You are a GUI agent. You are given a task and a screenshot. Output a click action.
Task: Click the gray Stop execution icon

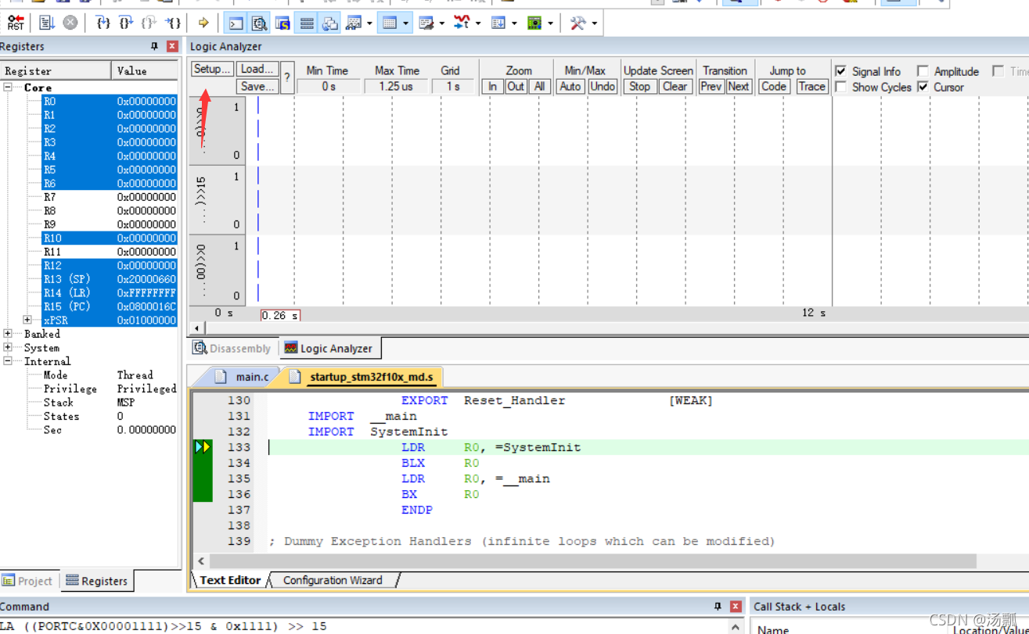70,23
